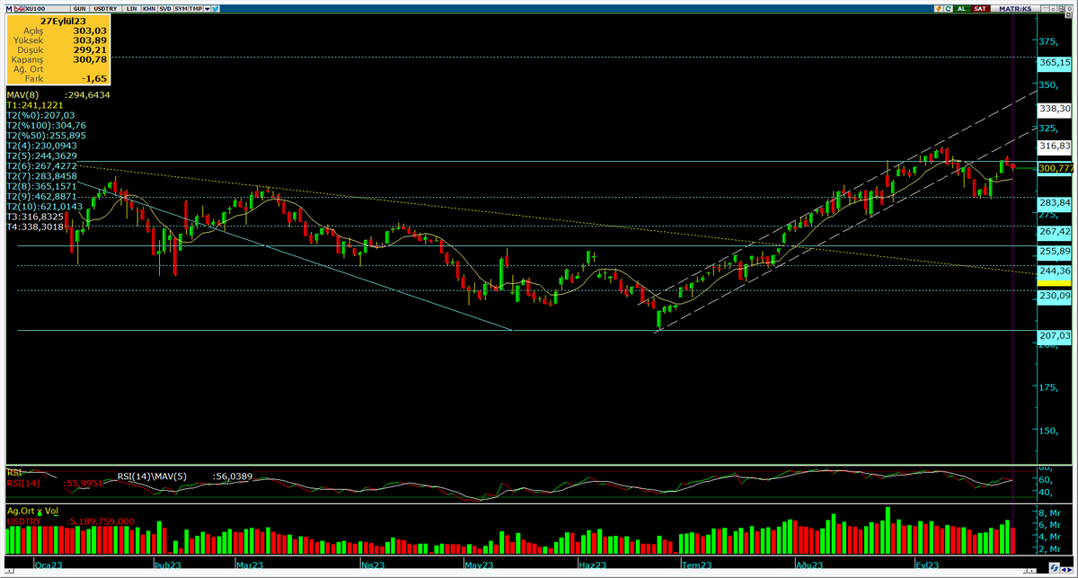Click the SYM toolbar button
Screen dimensions: 1078x578
click(181, 9)
